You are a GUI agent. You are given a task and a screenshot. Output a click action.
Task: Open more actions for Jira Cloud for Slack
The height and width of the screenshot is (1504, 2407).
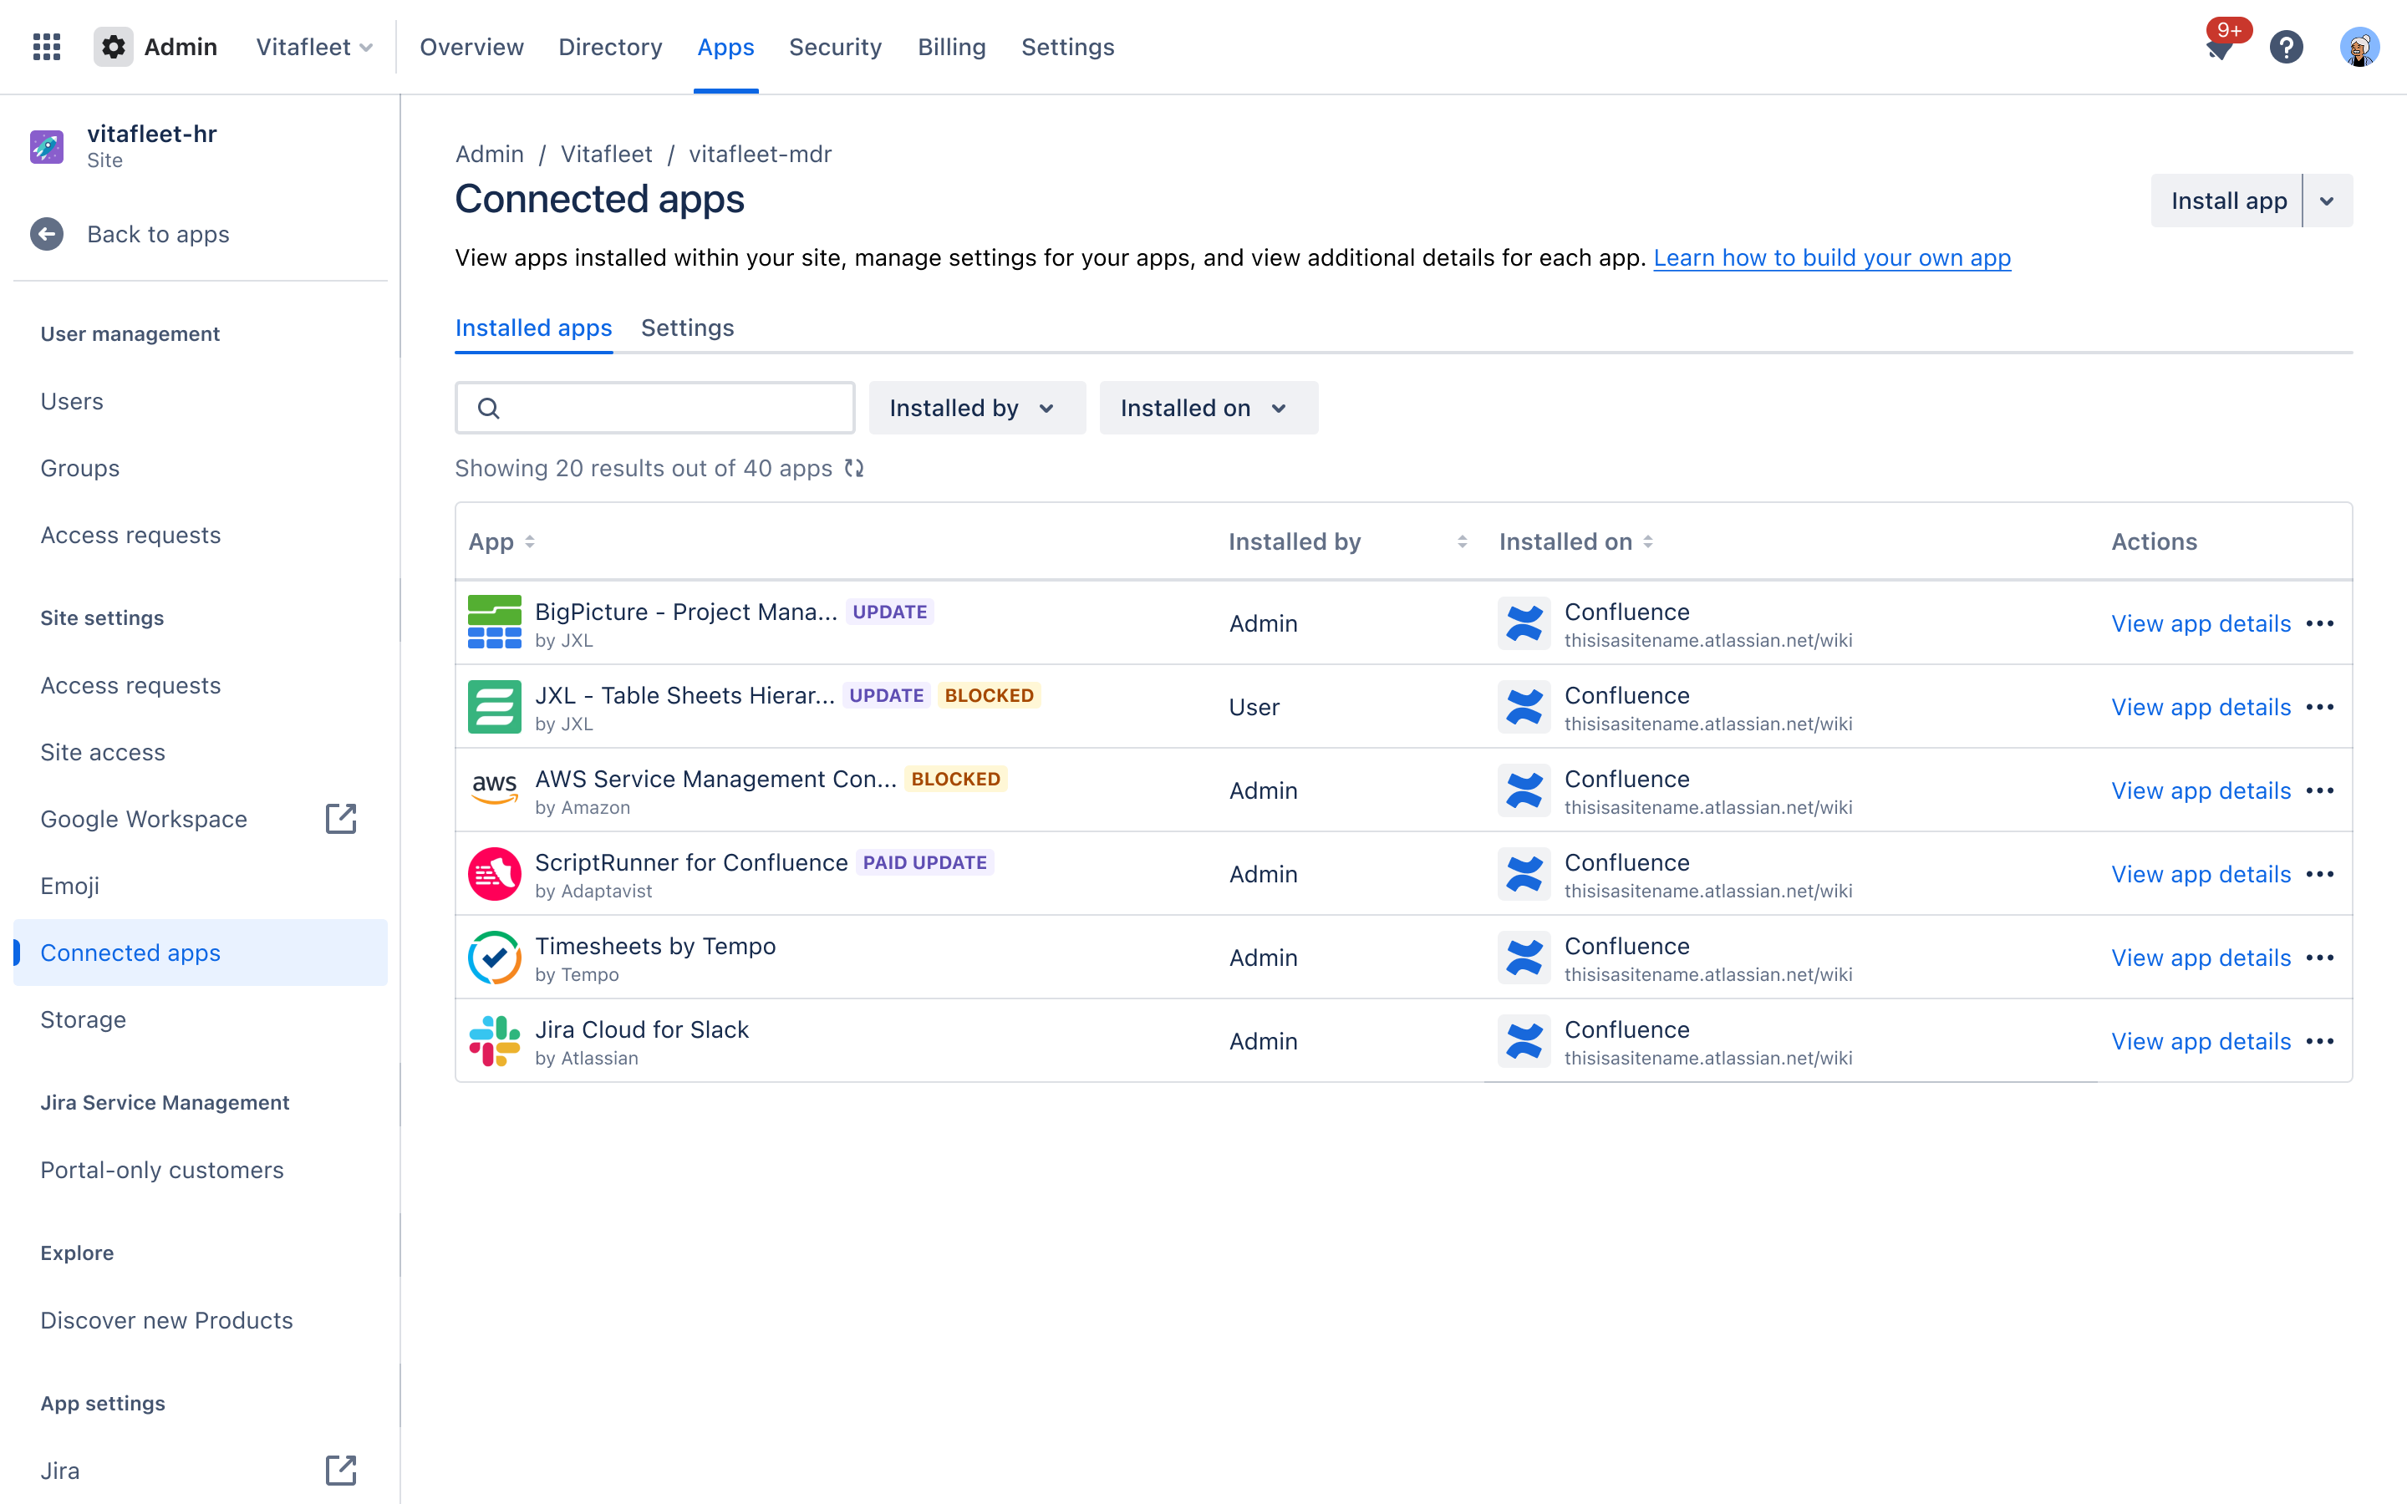coord(2320,1041)
